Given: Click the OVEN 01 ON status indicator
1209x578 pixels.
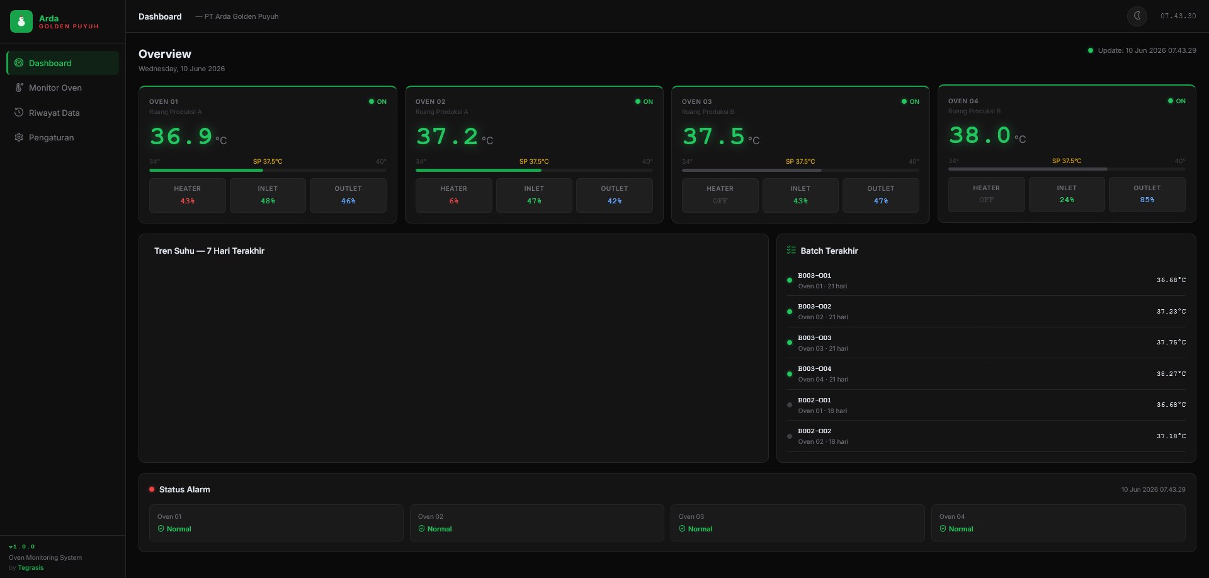Looking at the screenshot, I should click(x=378, y=101).
